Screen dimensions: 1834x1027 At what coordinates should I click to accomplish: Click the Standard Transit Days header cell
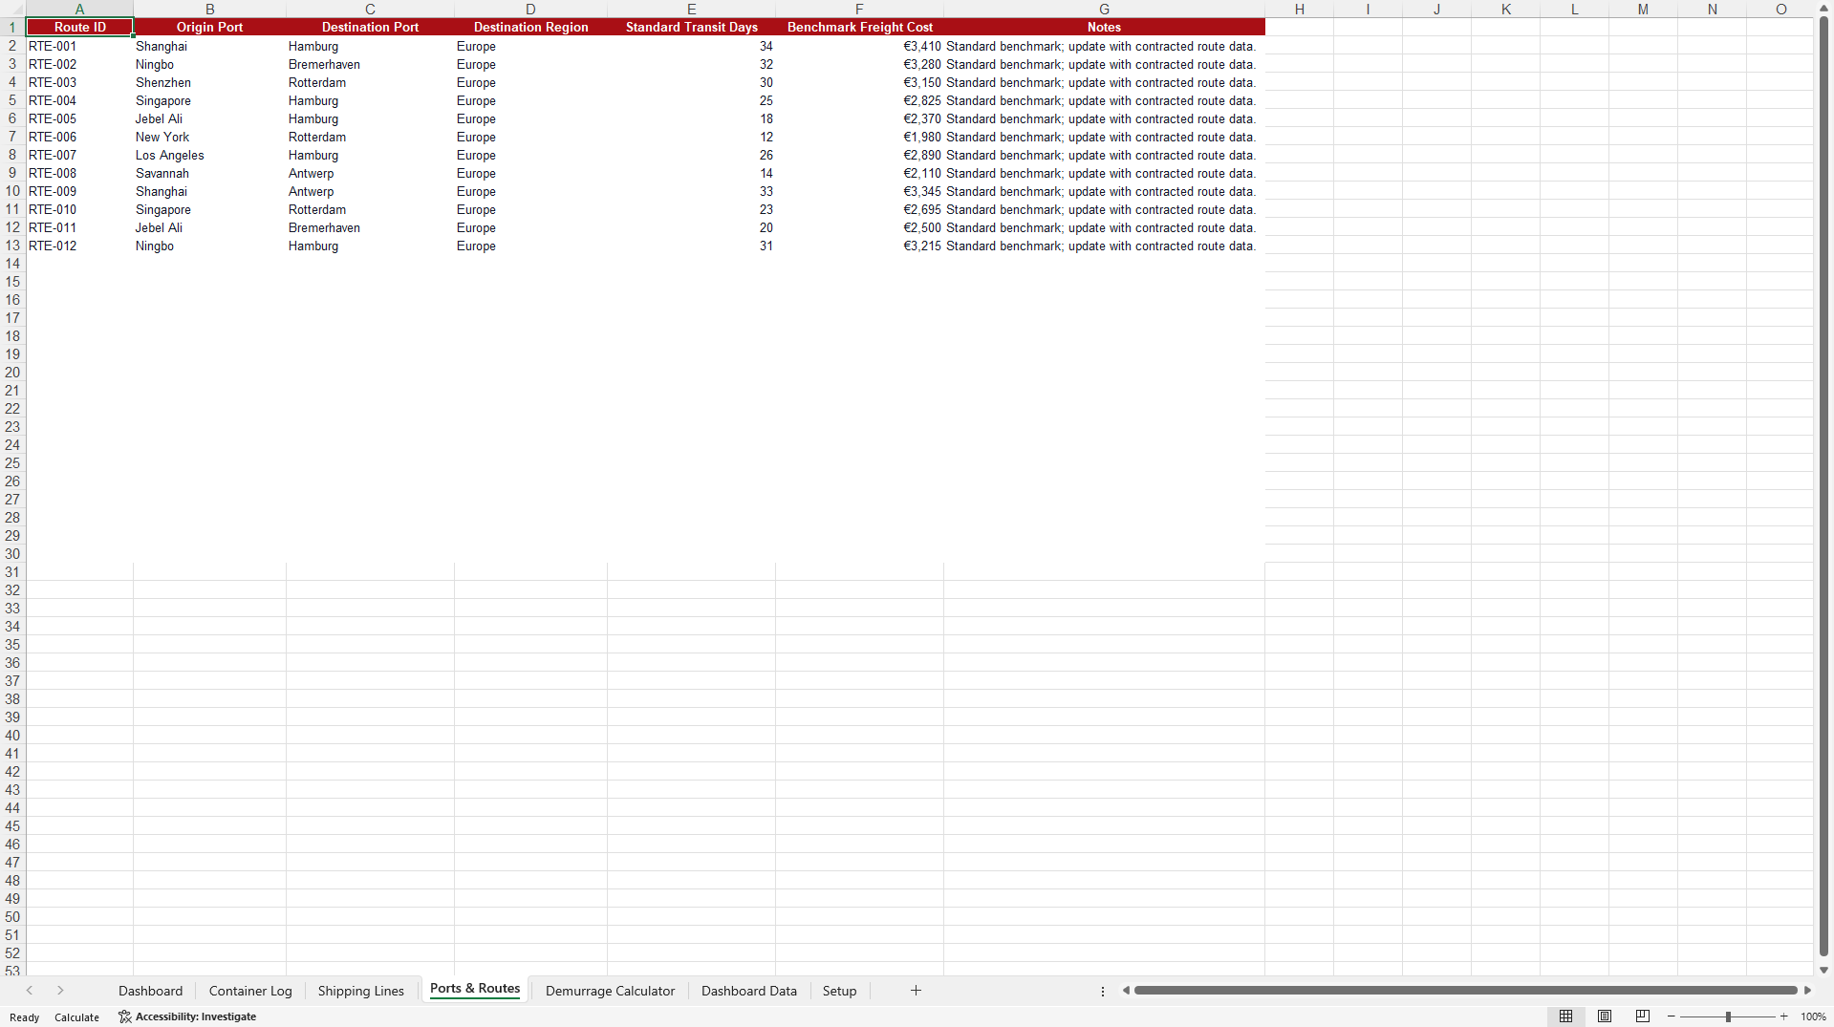pos(691,27)
